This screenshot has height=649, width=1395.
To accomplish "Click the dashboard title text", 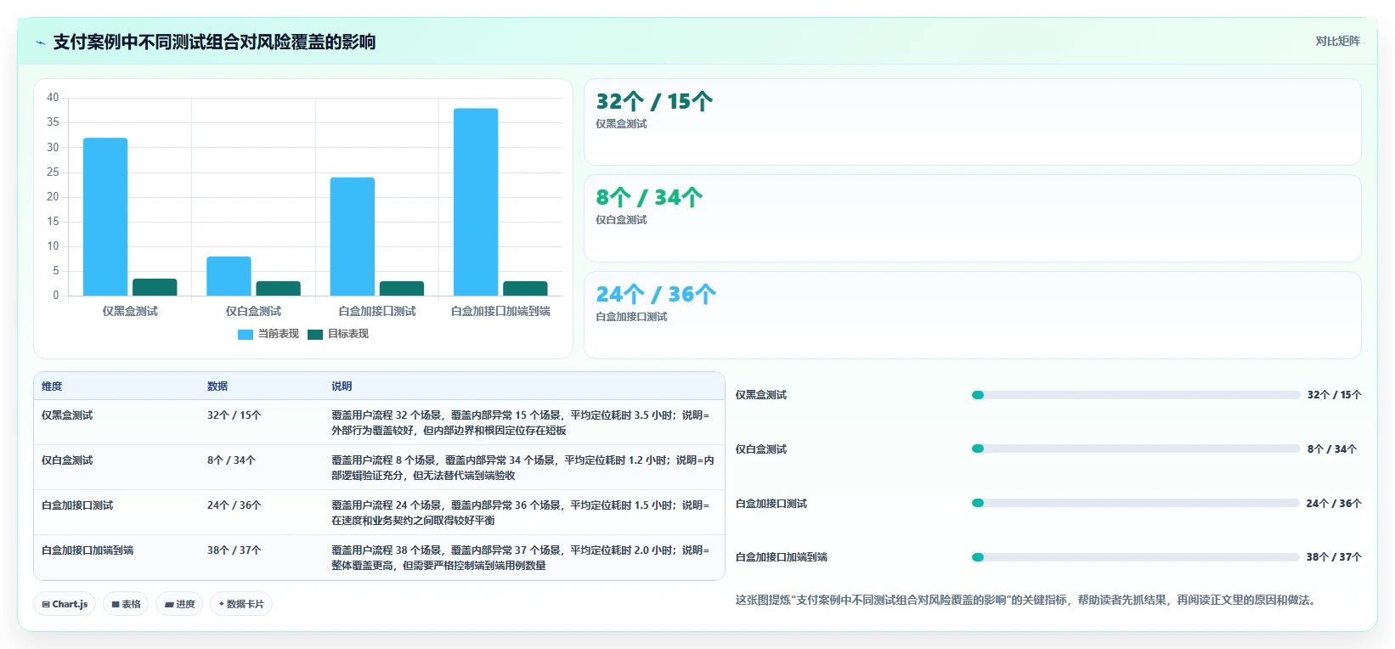I will 214,42.
